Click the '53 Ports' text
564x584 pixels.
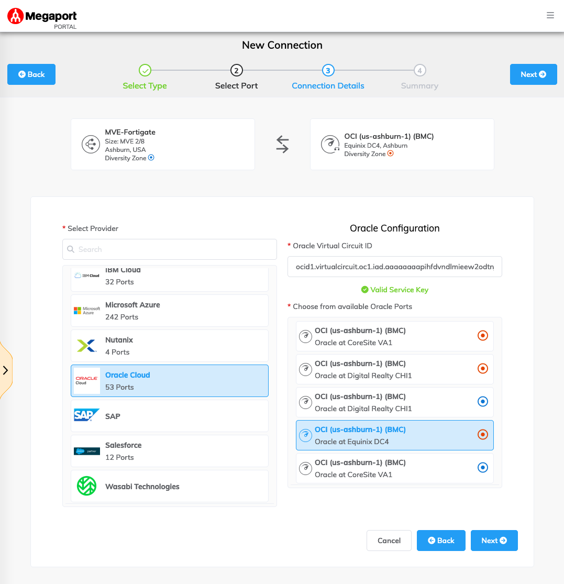[x=119, y=387]
